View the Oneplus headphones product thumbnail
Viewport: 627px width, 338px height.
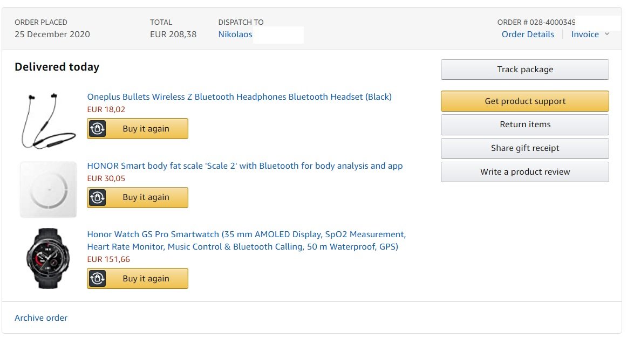click(48, 121)
